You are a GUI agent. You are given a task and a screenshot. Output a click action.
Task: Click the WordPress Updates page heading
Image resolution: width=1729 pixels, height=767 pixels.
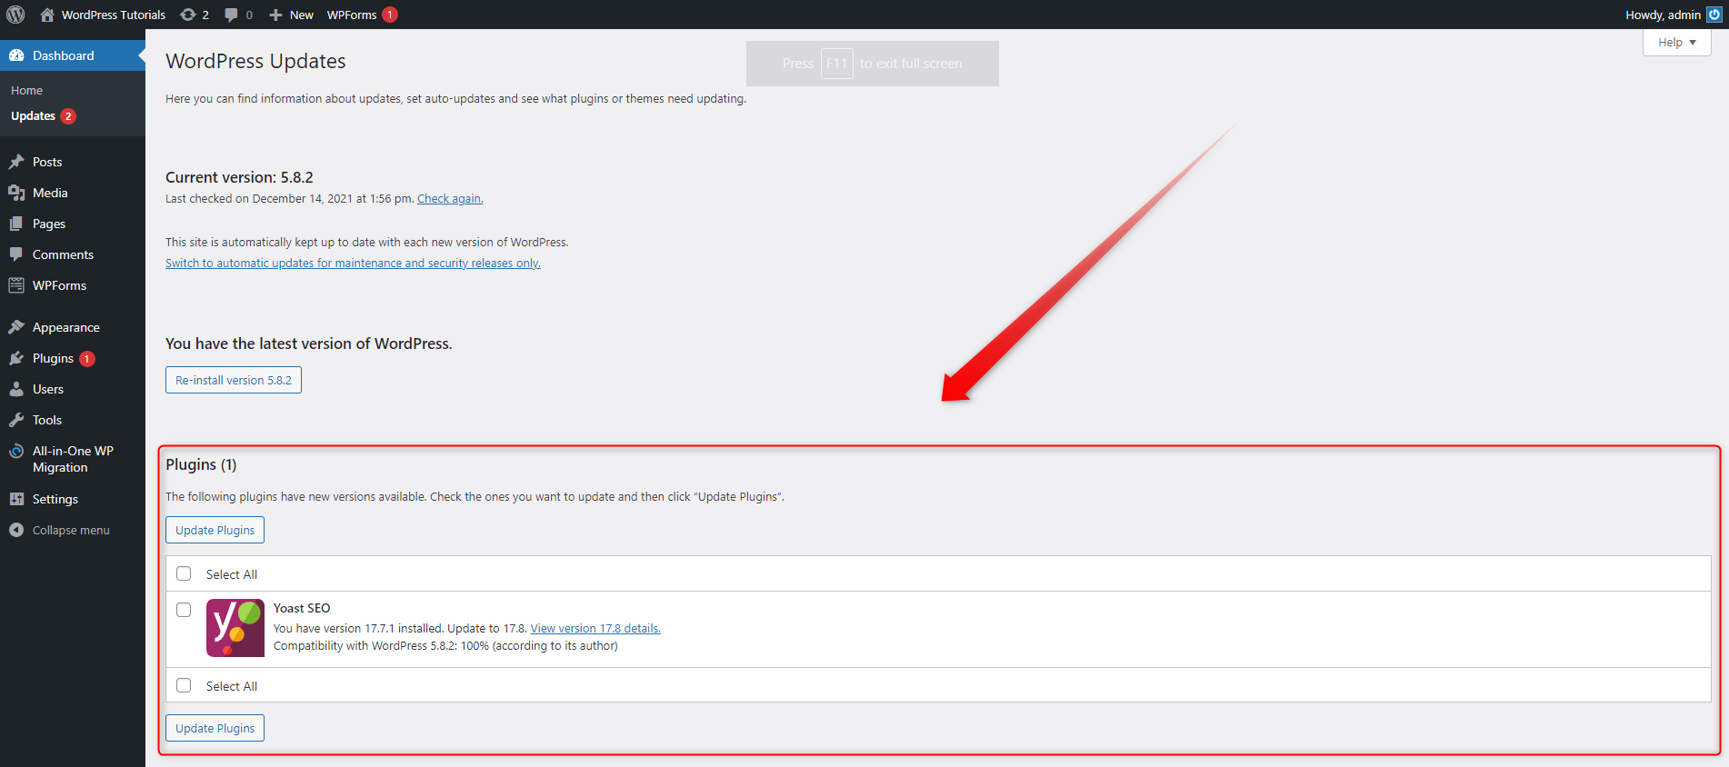point(255,61)
